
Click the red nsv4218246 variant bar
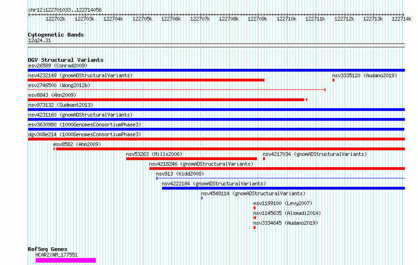[x=277, y=169]
